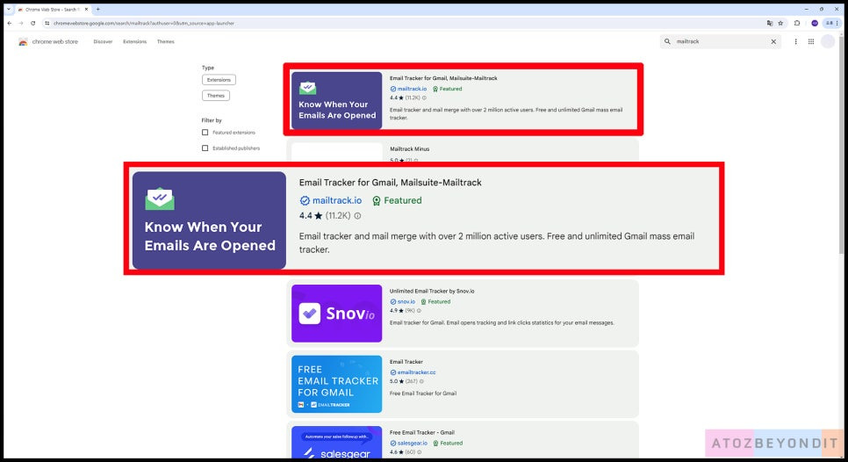Open the chrome web store home link
The width and height of the screenshot is (848, 462).
coord(54,41)
